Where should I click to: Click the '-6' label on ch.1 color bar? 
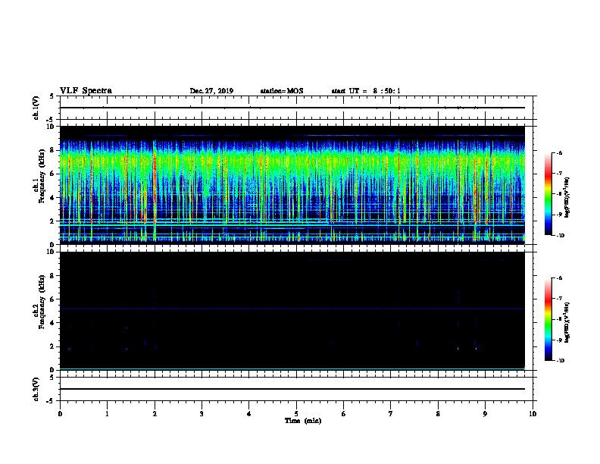[x=559, y=153]
